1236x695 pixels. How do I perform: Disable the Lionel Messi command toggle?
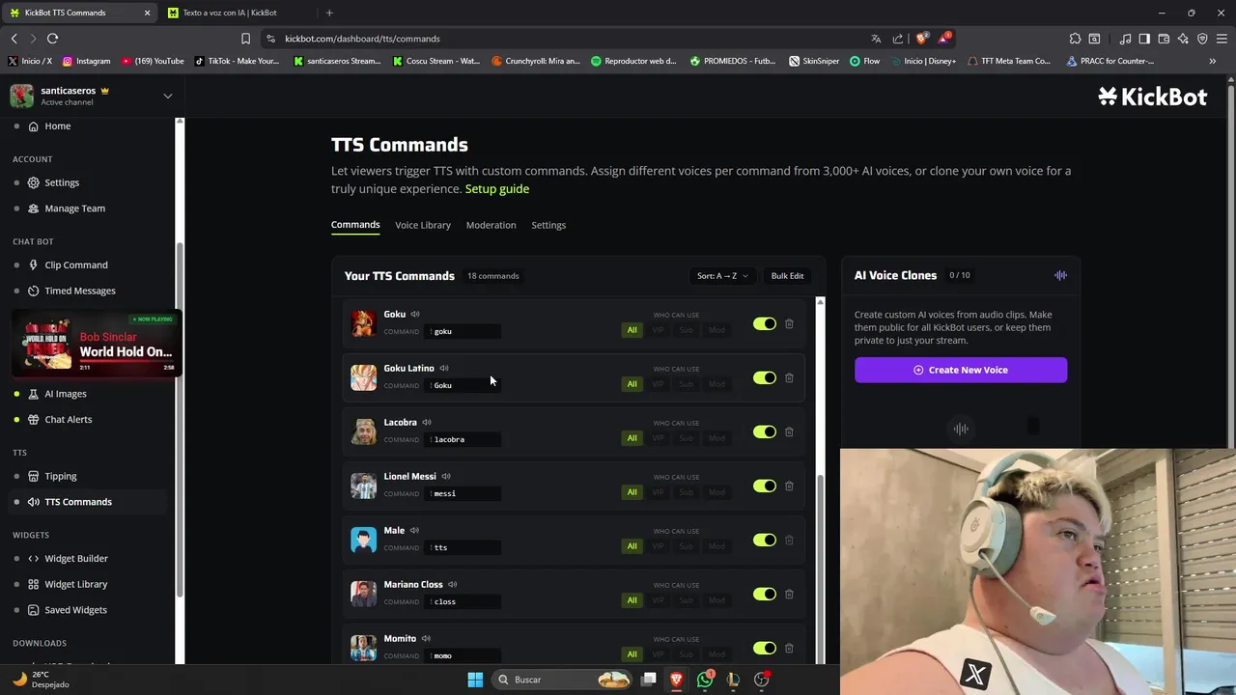coord(765,486)
